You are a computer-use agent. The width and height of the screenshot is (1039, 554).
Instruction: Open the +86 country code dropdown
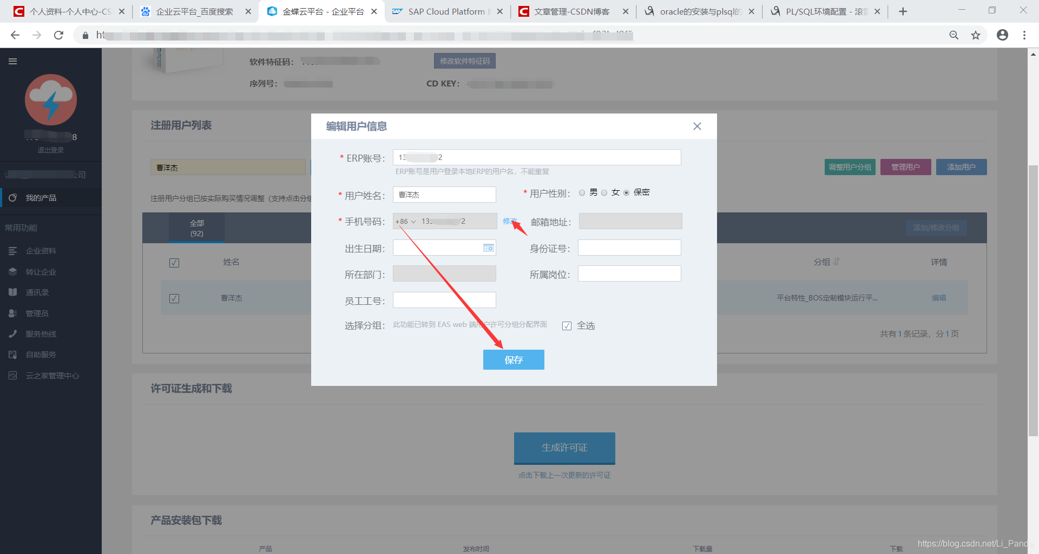pos(405,221)
